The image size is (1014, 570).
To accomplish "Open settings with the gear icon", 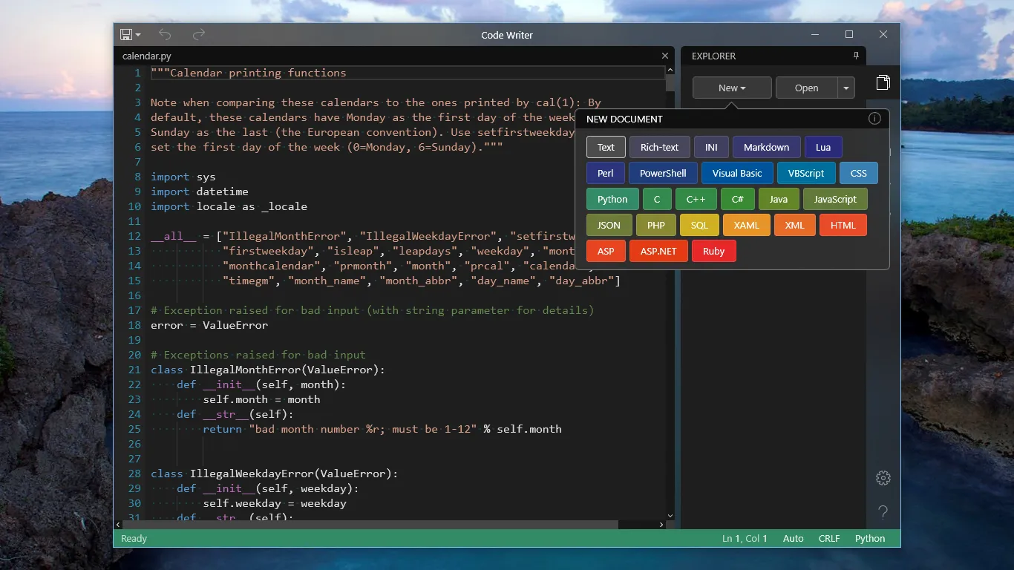I will [883, 478].
